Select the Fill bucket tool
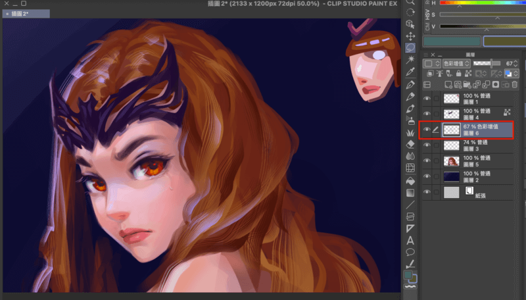 (410, 180)
